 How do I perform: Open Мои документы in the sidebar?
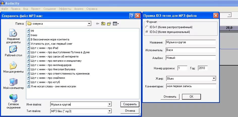point(13,67)
